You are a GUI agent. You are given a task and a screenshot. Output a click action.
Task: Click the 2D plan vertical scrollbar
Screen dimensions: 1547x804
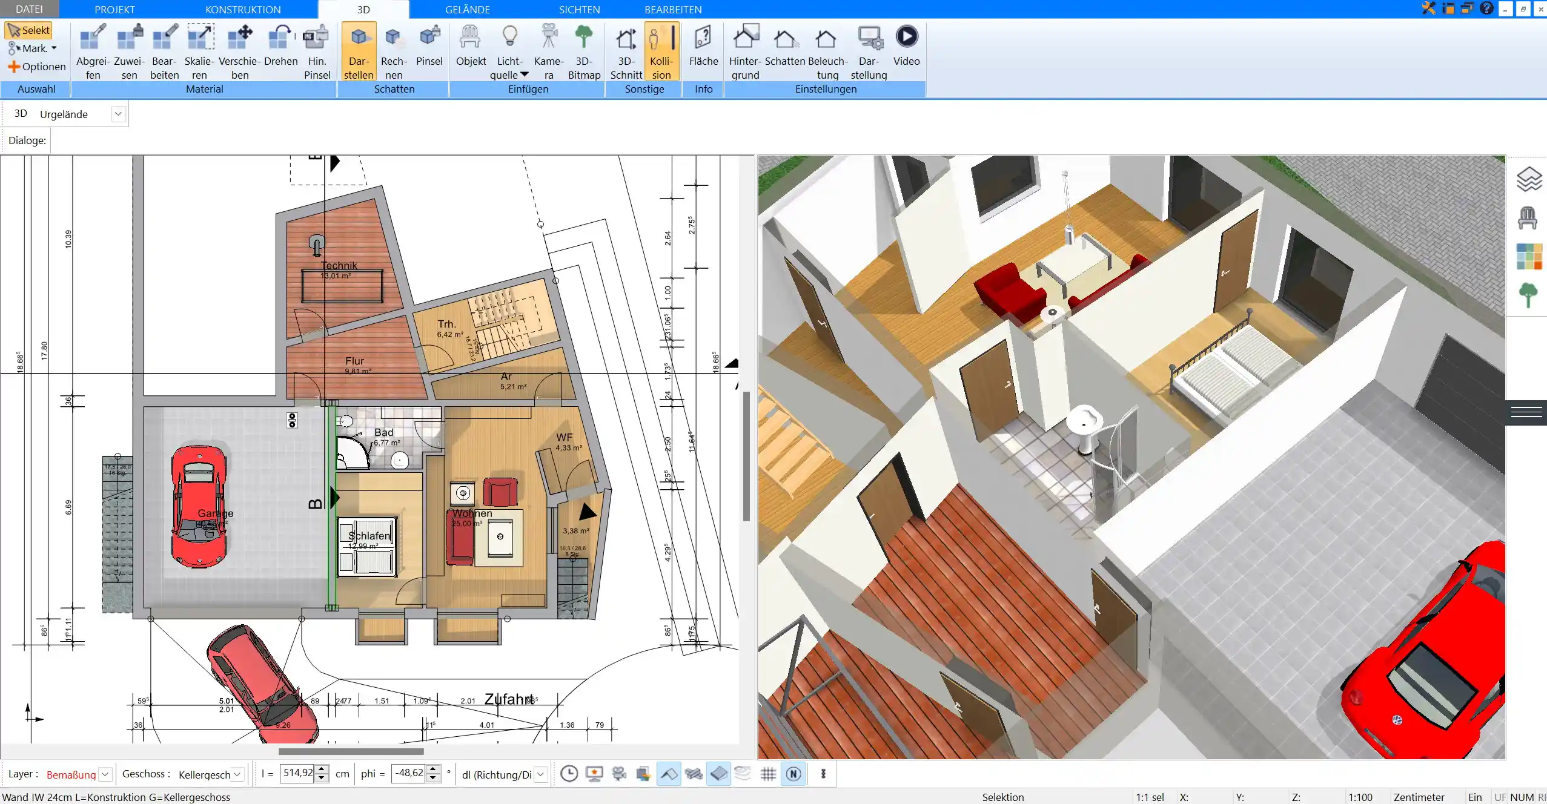[x=746, y=456]
